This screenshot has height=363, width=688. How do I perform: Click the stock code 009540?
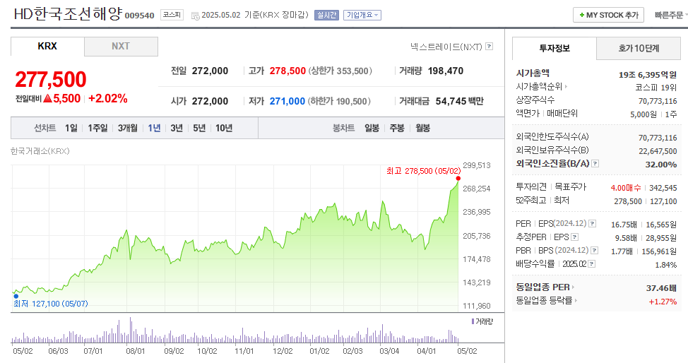coord(140,16)
